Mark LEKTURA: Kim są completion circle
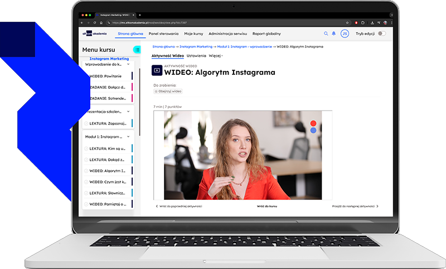 pos(86,148)
